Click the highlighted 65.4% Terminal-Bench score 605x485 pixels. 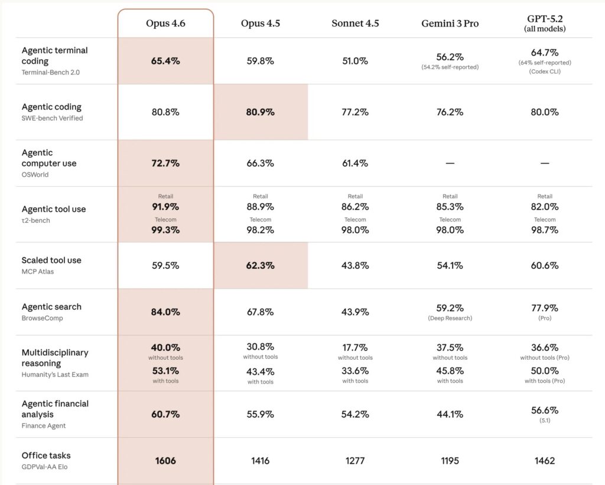pyautogui.click(x=165, y=61)
